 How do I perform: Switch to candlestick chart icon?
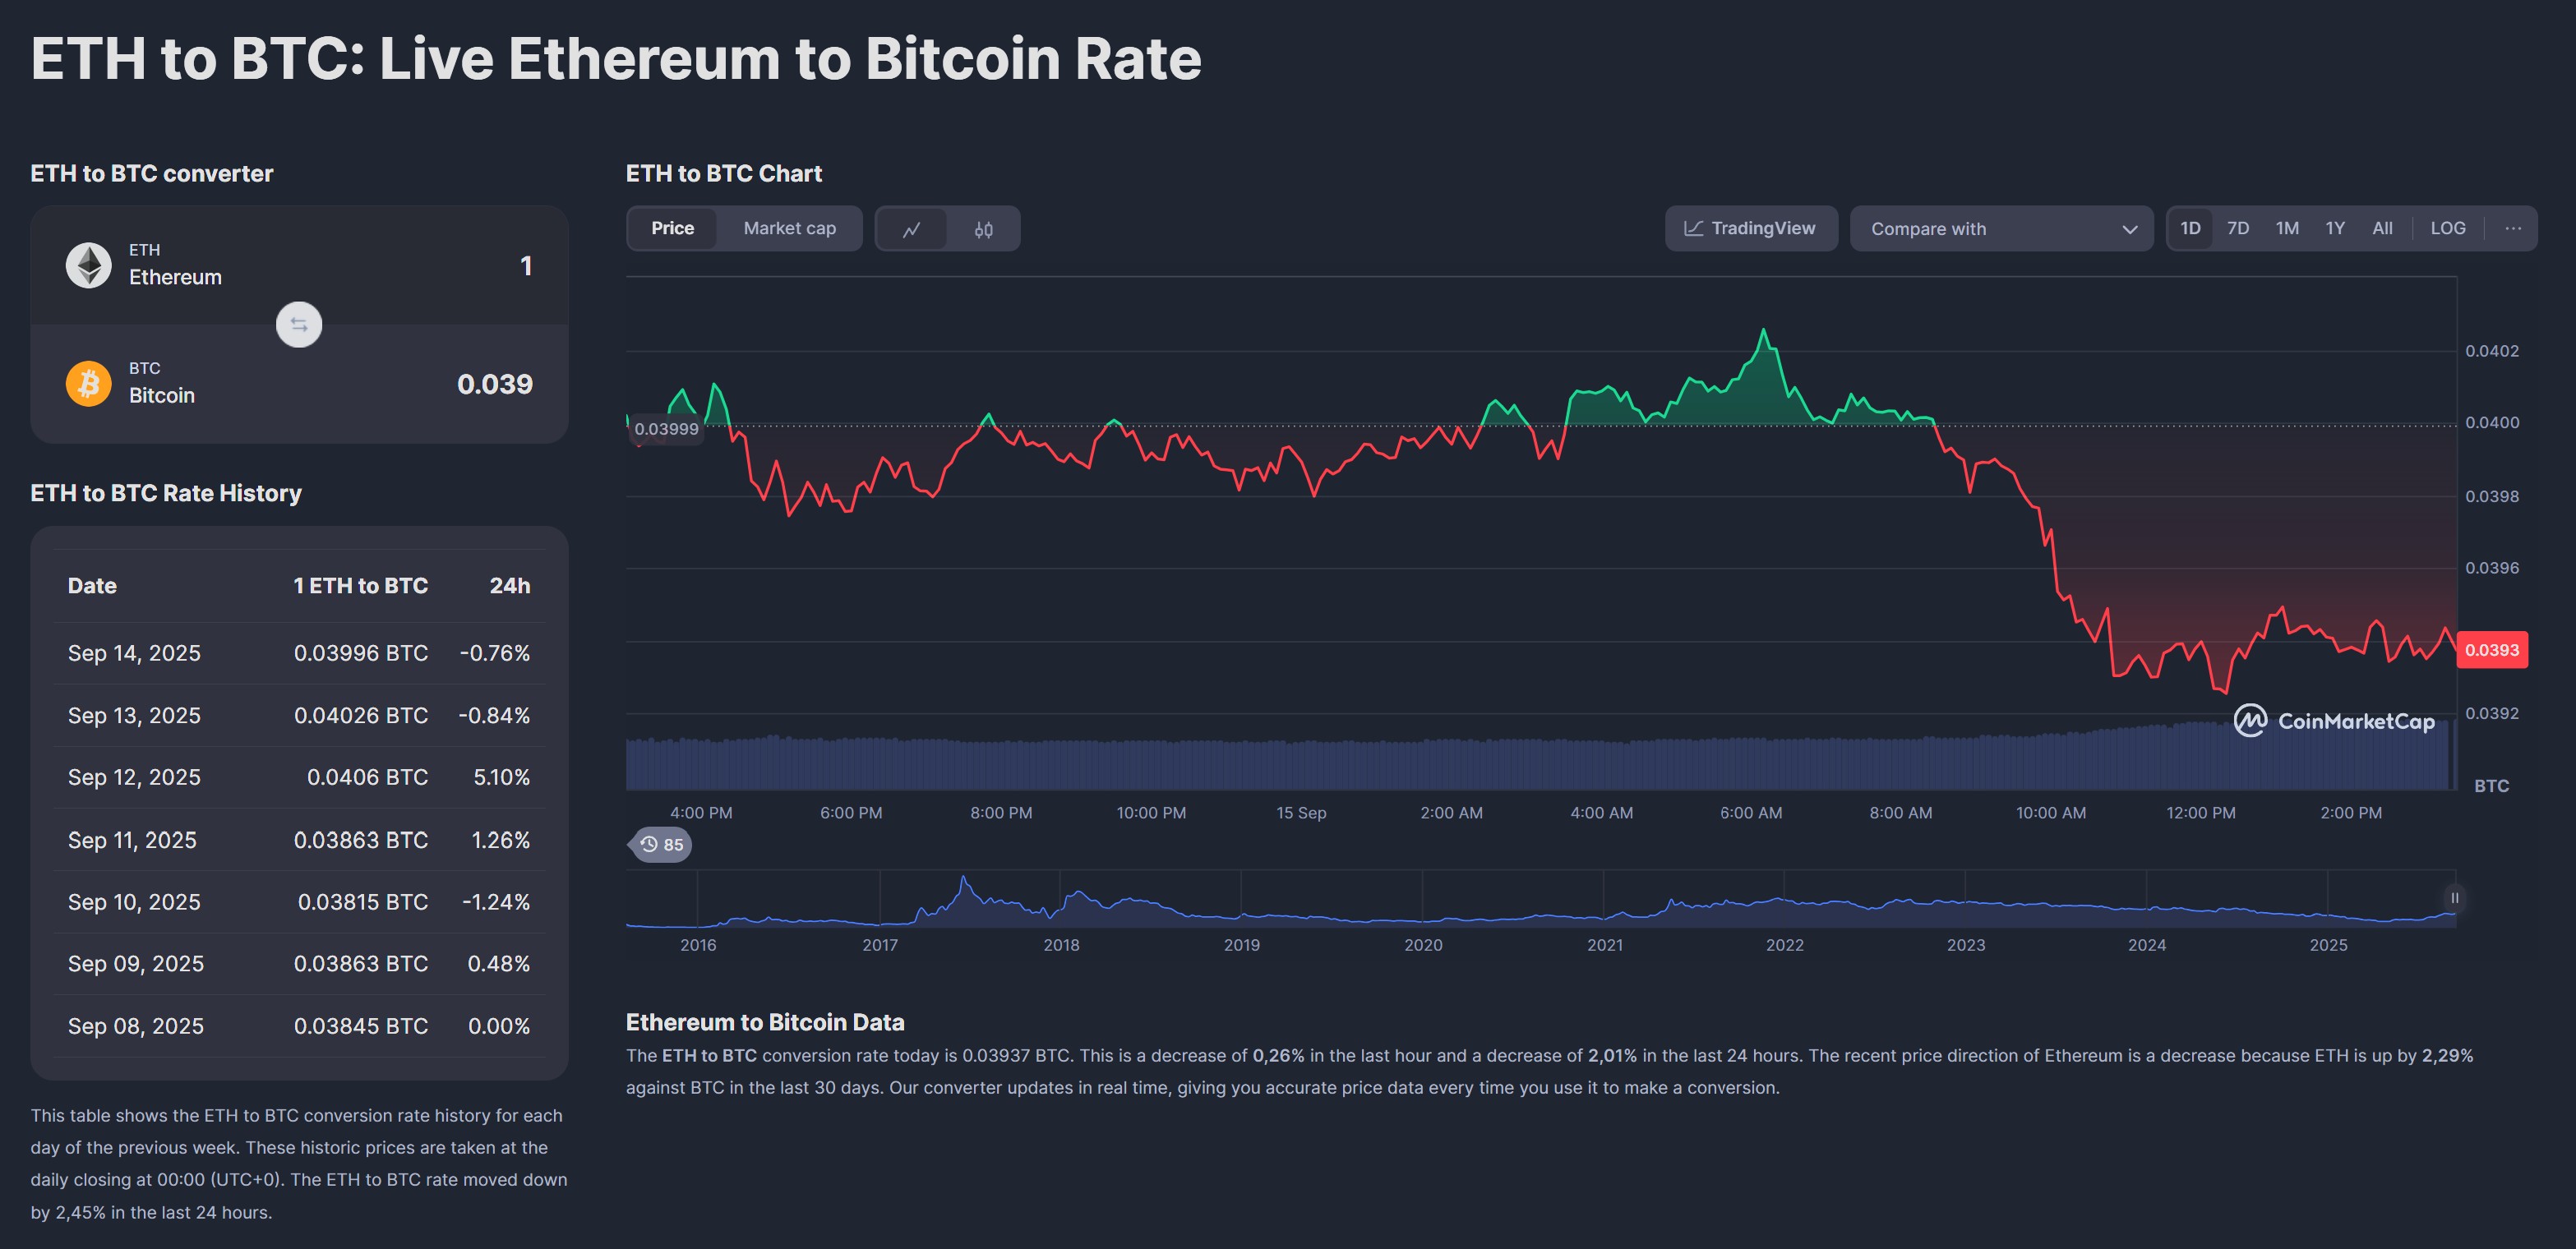pyautogui.click(x=983, y=229)
